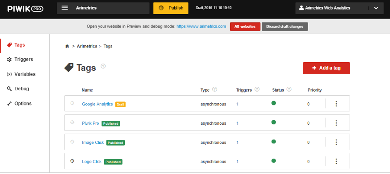The image size is (390, 174).
Task: Publish the draft changes
Action: (171, 8)
